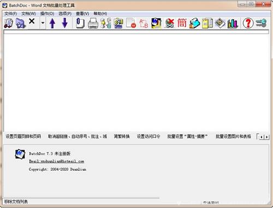Click the Copyright 2004-2020 Duanlian text
The height and width of the screenshot is (208, 273).
57,169
